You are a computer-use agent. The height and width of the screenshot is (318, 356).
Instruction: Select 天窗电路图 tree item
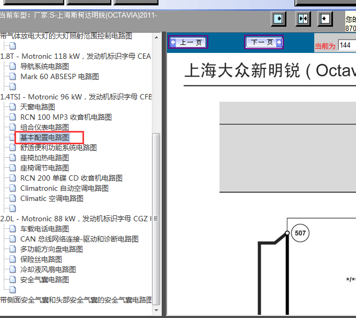[37, 107]
